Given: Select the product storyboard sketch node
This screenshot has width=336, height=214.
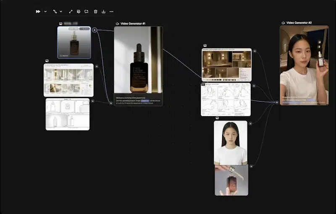Looking at the screenshot, I should click(x=68, y=114).
